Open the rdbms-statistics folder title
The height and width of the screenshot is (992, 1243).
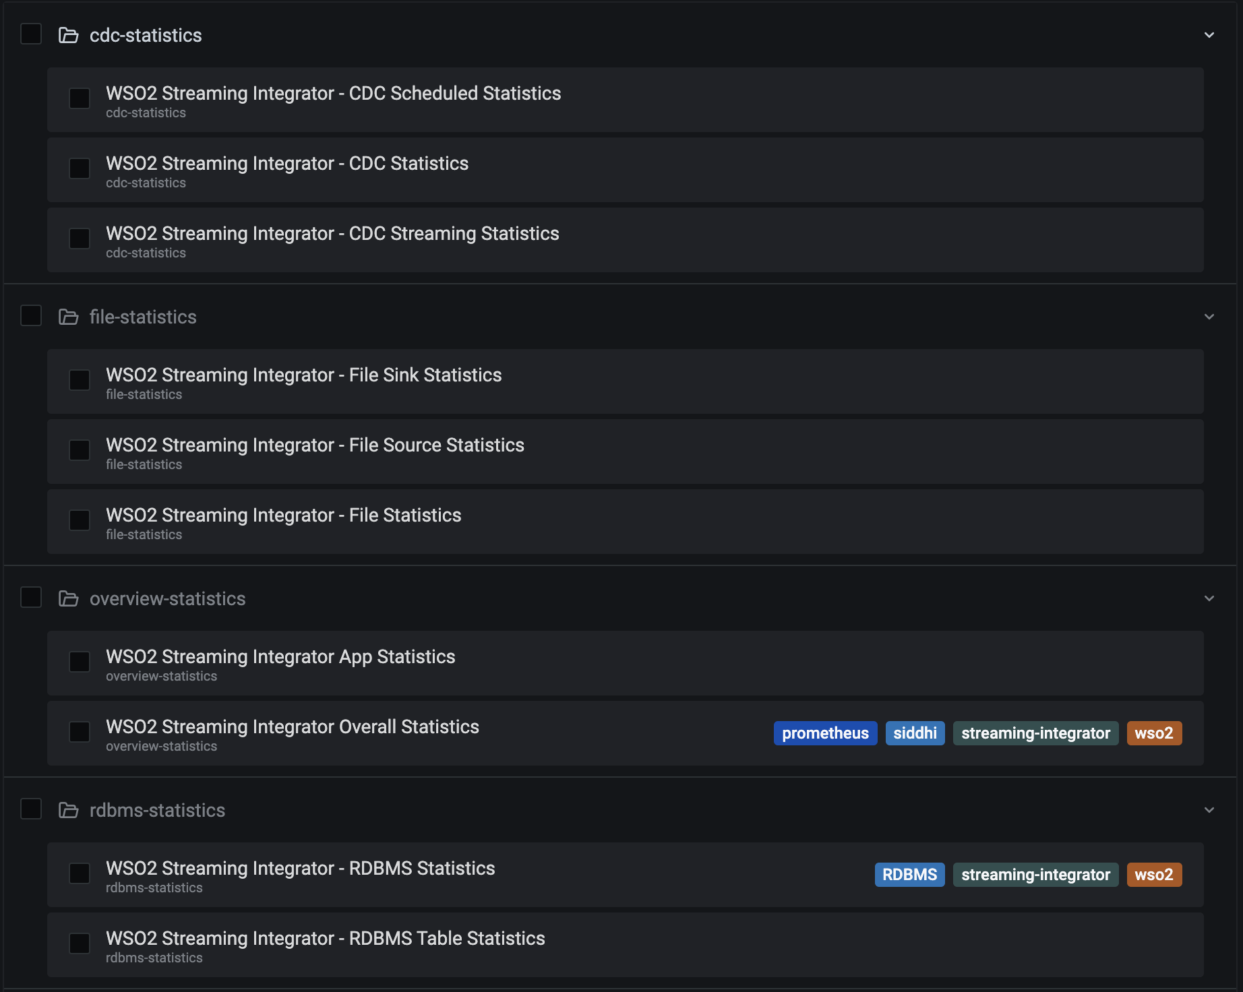157,810
